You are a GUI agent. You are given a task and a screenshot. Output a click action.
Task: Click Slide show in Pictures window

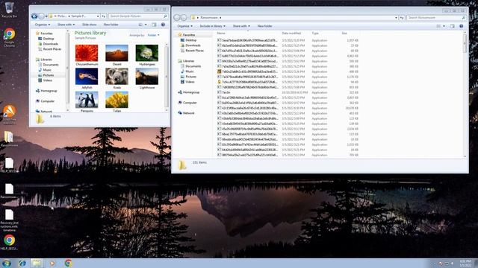pyautogui.click(x=90, y=25)
